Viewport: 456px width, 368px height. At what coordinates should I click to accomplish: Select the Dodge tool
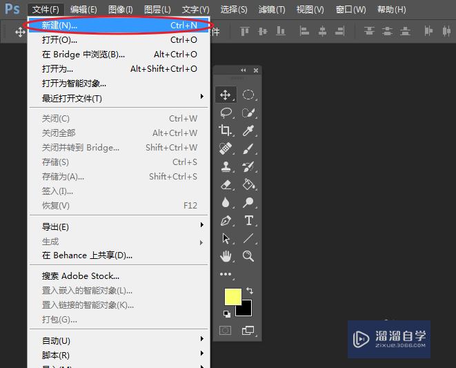click(248, 202)
